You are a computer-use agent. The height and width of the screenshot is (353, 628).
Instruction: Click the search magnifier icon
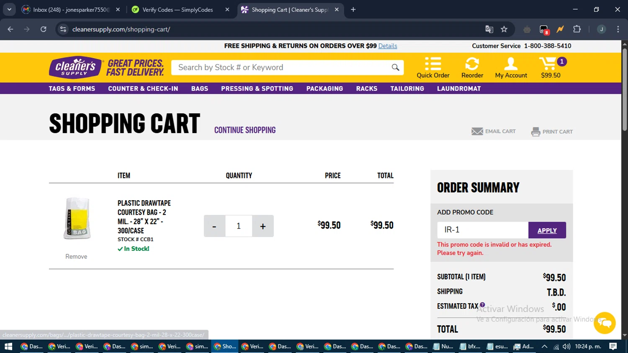tap(395, 67)
